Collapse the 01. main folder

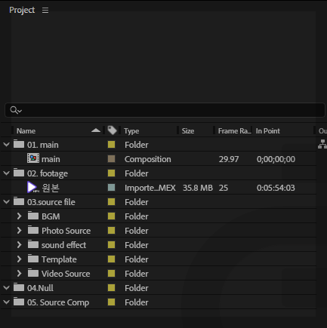tap(6, 145)
